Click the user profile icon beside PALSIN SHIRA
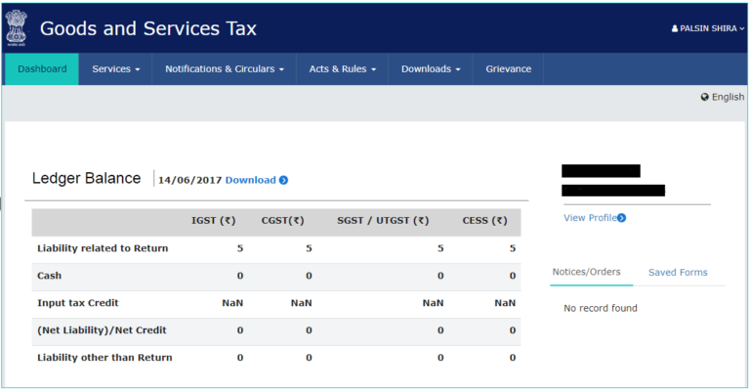 (675, 29)
